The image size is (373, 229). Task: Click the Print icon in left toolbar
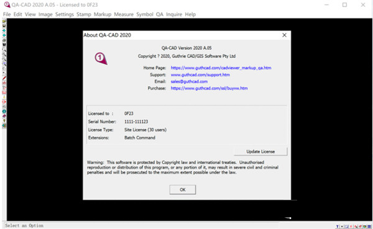[4, 40]
